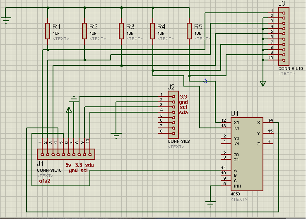Click the upward power terminal above J1 pin 6
Viewport: 306px width, 219px height.
[69, 110]
